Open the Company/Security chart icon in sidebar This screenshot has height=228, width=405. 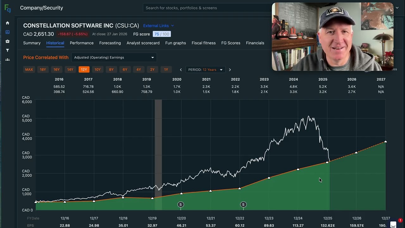[7, 32]
